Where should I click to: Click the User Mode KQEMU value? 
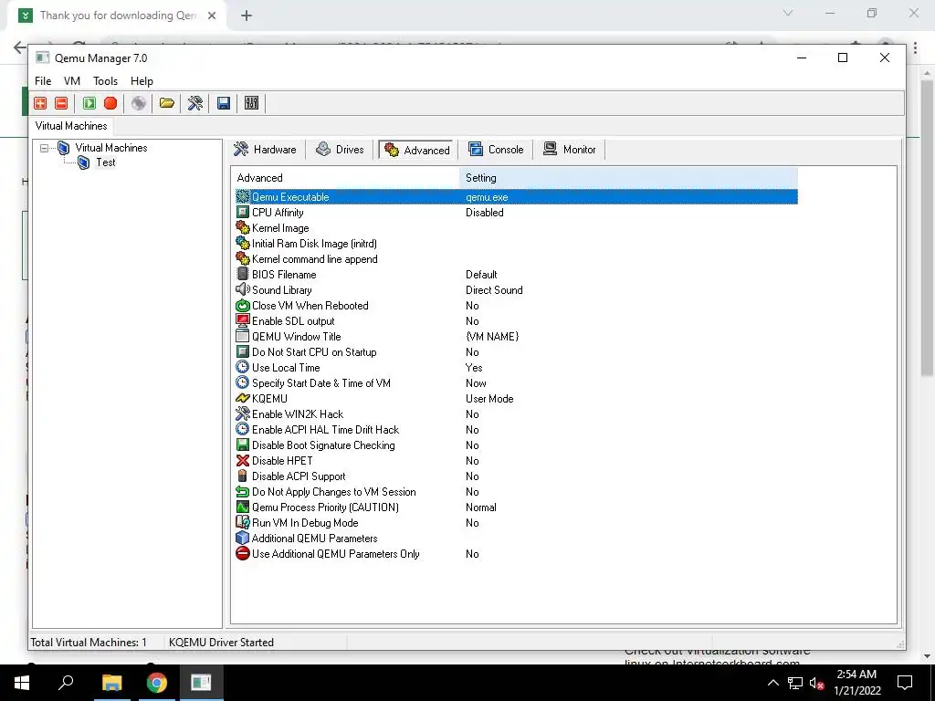point(489,398)
